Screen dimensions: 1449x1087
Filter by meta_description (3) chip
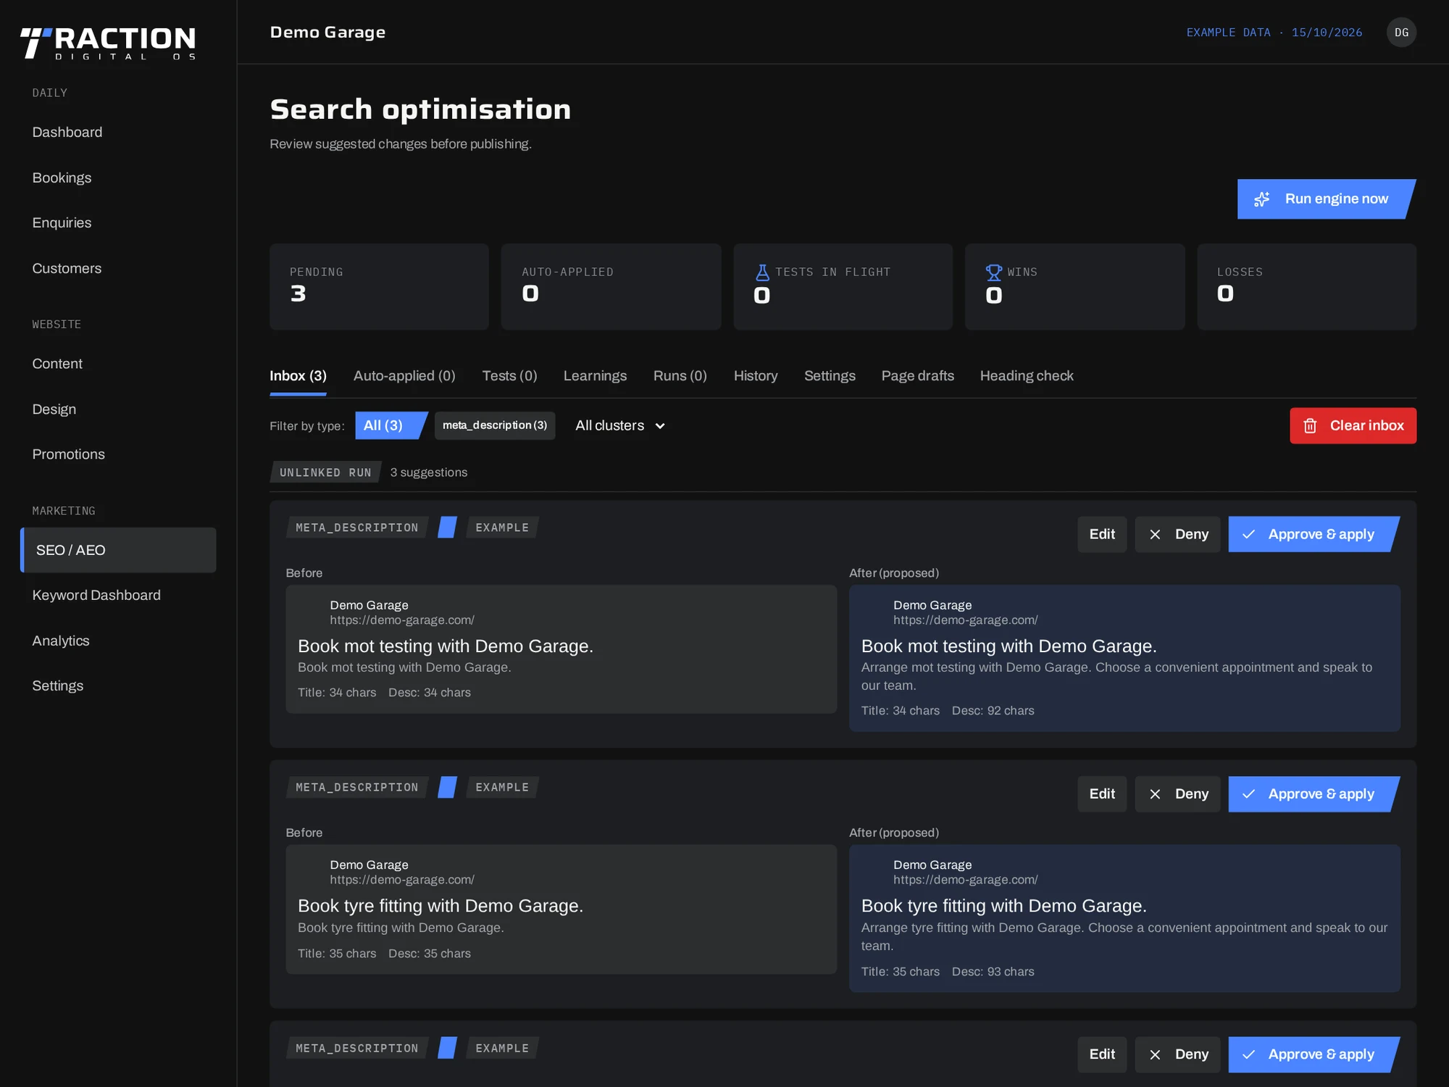pos(495,425)
